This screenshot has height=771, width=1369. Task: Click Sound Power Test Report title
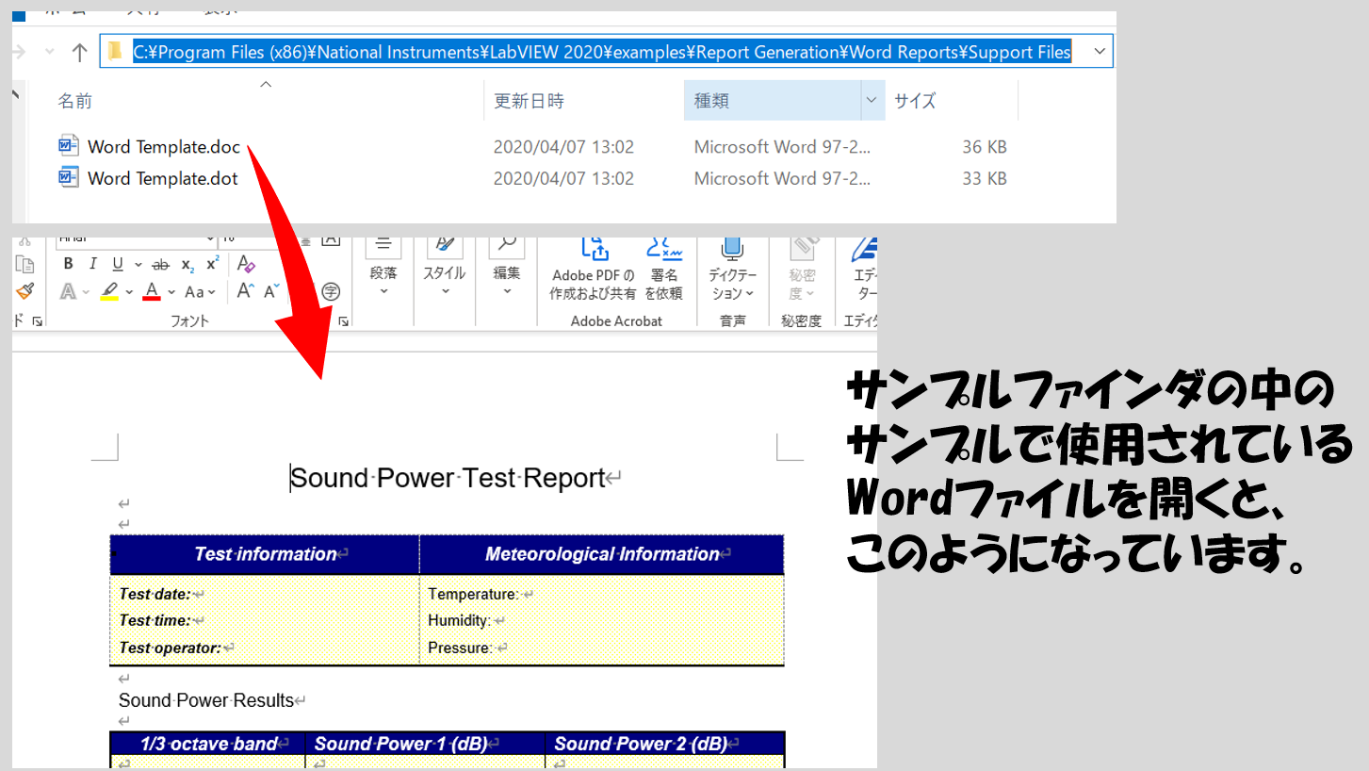[448, 478]
